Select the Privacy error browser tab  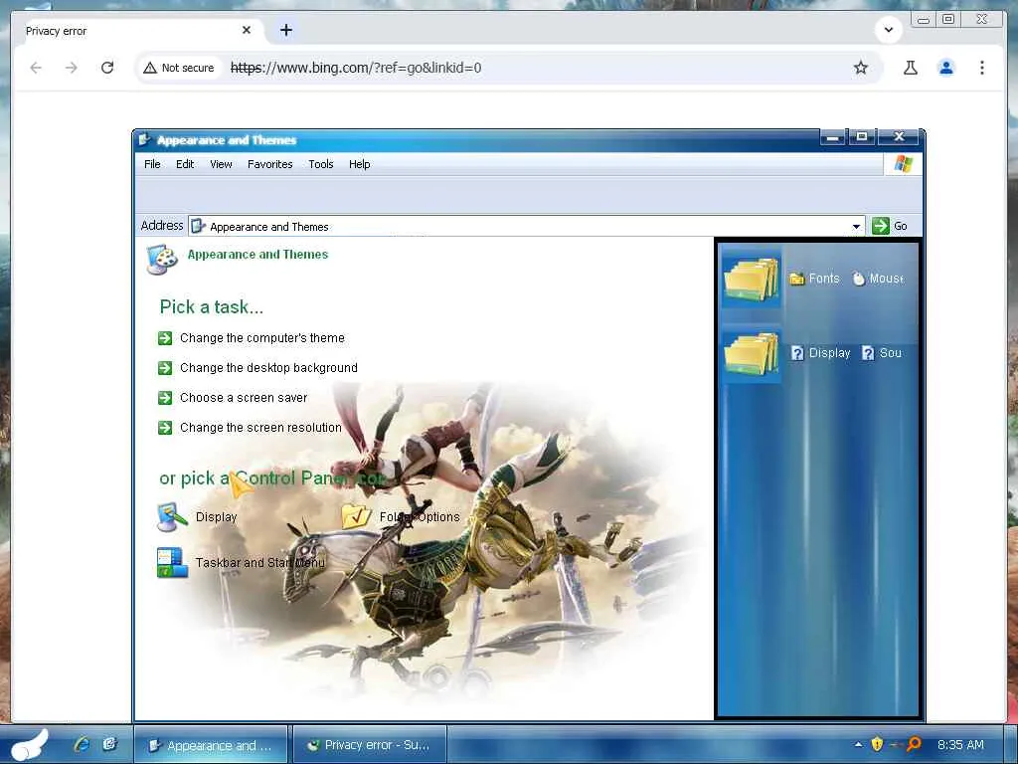tap(138, 31)
